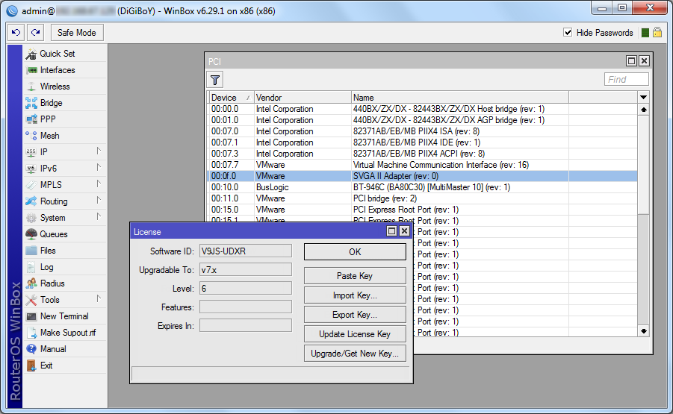Viewport: 673px width, 414px height.
Task: Expand the Tools submenu arrow
Action: coord(99,298)
